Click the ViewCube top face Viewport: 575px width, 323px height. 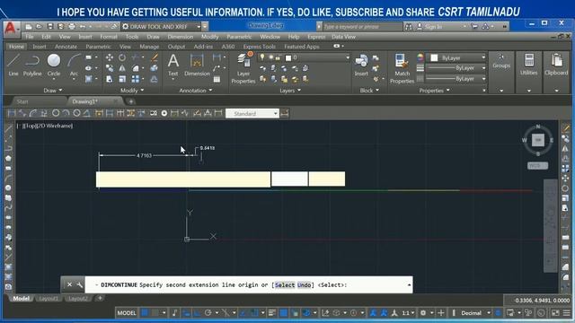[538, 140]
